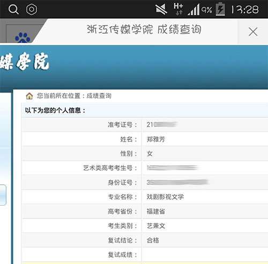Tap the hexagon settings icon in status bar

(32, 9)
